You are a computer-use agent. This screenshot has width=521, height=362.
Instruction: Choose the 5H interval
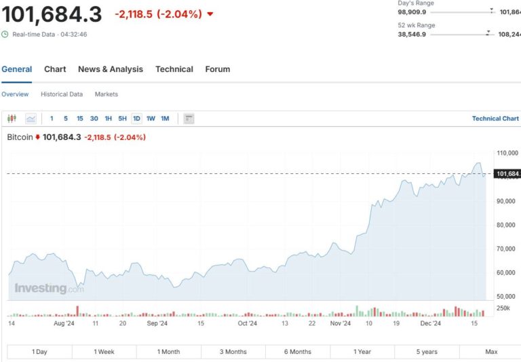tap(122, 119)
